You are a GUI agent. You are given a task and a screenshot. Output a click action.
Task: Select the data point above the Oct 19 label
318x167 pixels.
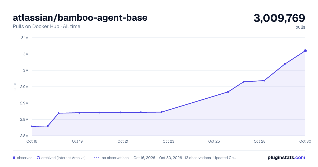pyautogui.click(x=79, y=113)
